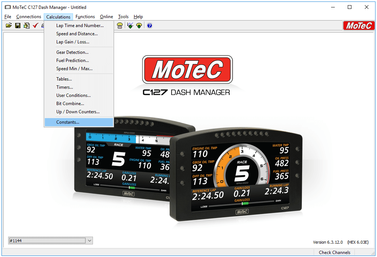The height and width of the screenshot is (257, 377).
Task: Select Lap Gain / Loss... menu entry
Action: click(x=79, y=42)
